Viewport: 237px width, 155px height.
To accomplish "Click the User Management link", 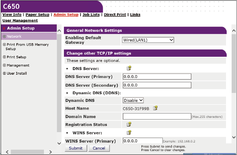I will pos(20,21).
